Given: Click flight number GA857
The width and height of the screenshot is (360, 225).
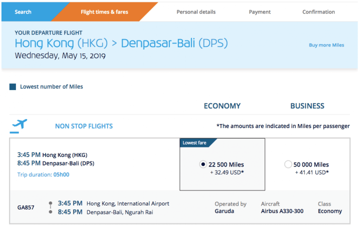Looking at the screenshot, I should coord(26,207).
